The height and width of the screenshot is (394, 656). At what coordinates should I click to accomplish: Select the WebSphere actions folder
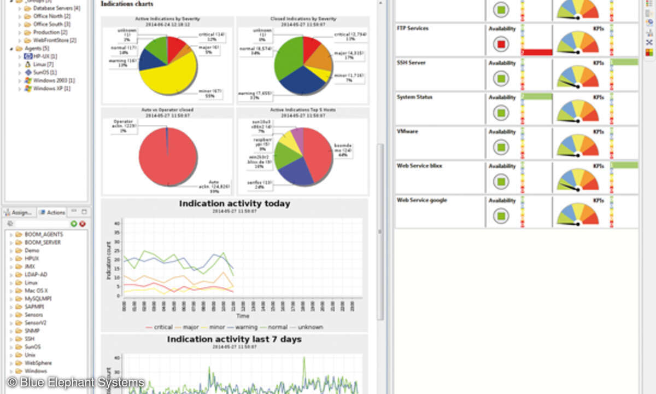[38, 363]
